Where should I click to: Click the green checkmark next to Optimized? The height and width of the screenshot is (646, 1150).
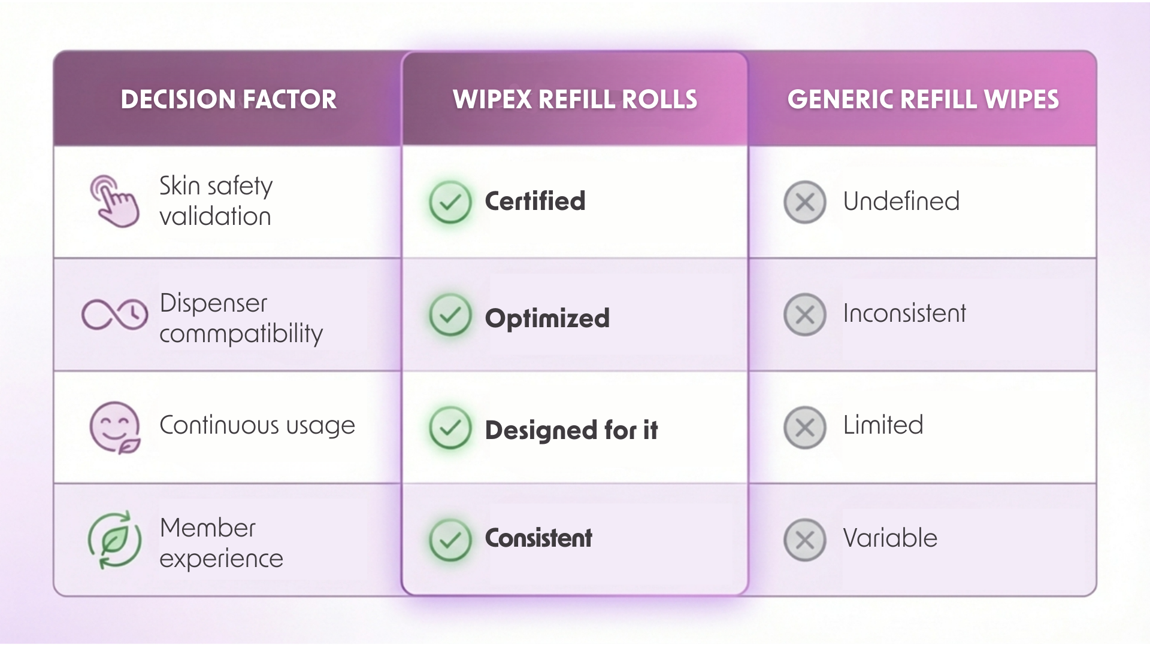[x=450, y=315]
